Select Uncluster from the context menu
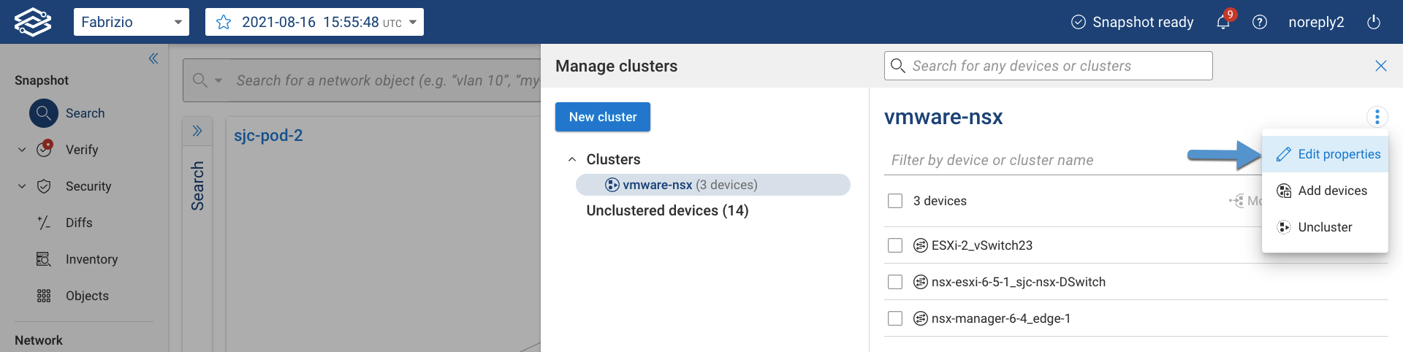The height and width of the screenshot is (352, 1403). pos(1324,227)
